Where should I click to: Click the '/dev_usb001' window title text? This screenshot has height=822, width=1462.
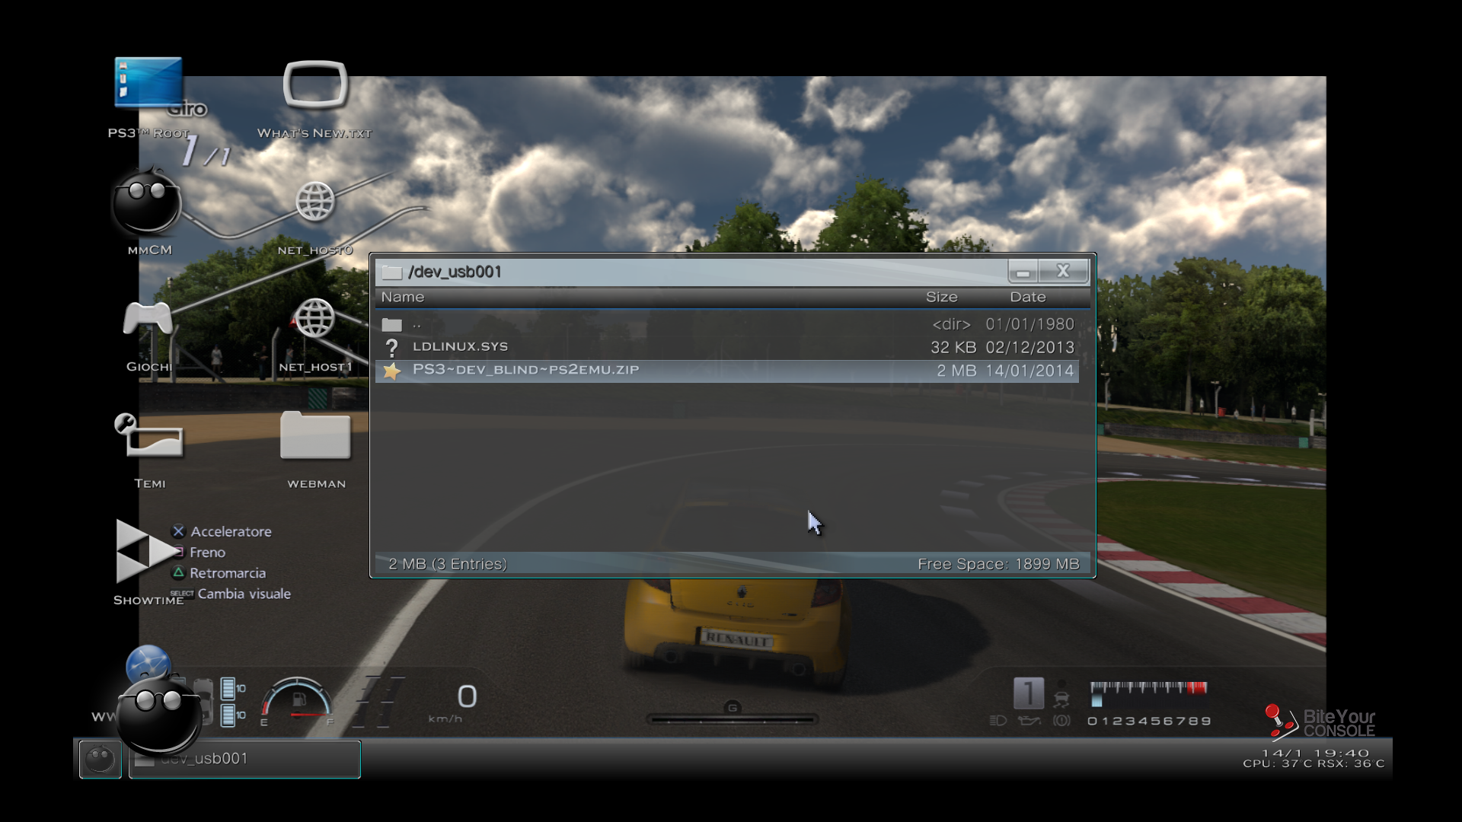(455, 272)
